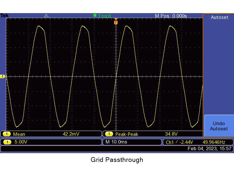Select the Mean 42.2mV measurement readout

pyautogui.click(x=51, y=134)
